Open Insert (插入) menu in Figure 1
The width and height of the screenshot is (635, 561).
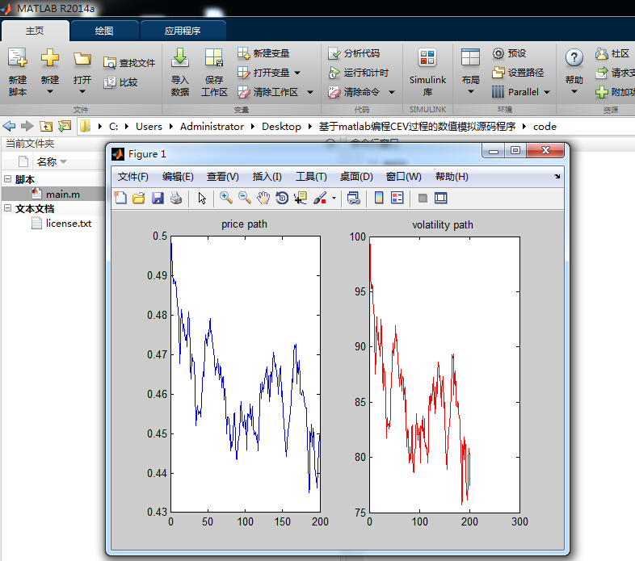tap(267, 177)
